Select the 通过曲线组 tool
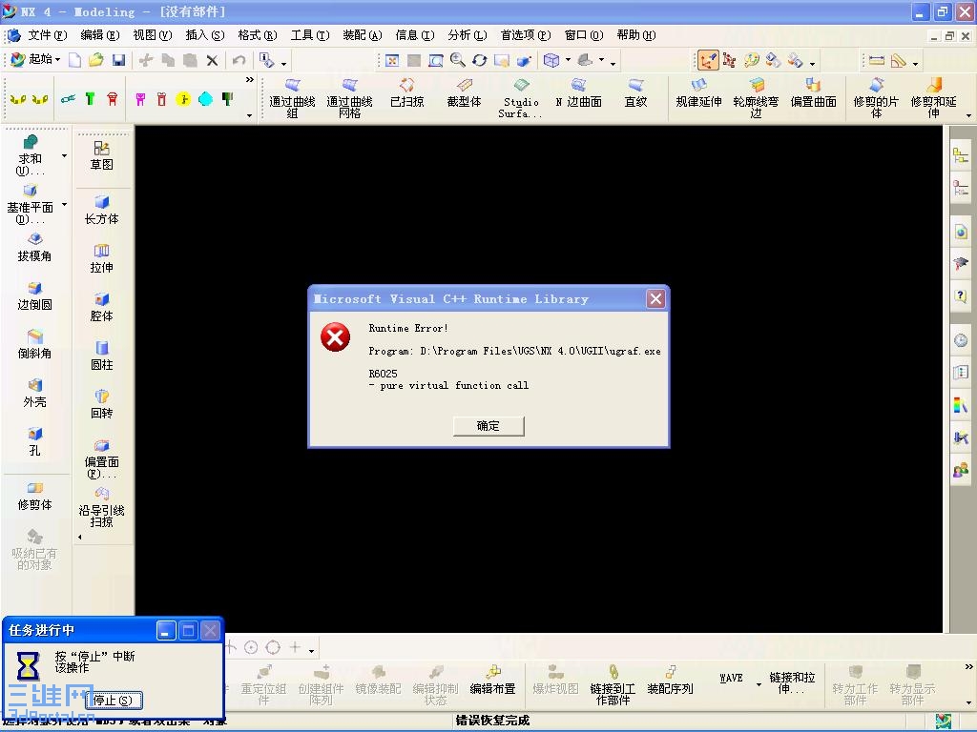 [292, 98]
